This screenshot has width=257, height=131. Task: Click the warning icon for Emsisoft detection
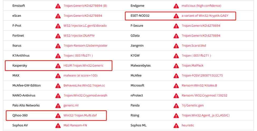coord(58,6)
